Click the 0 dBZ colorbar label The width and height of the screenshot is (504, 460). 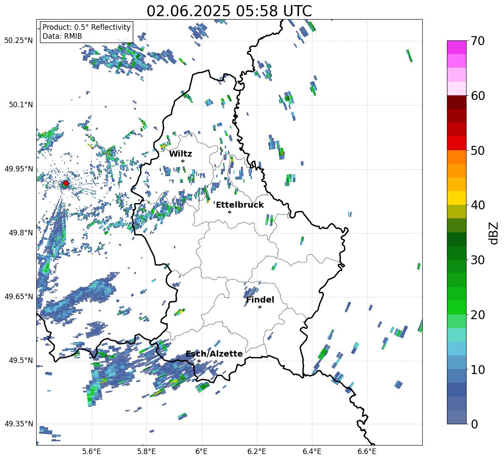tap(474, 424)
